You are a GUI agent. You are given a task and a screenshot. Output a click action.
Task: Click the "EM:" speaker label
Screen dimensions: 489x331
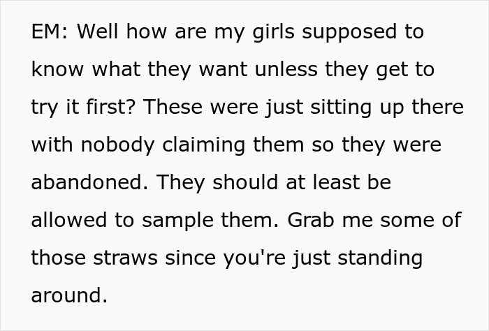point(48,33)
